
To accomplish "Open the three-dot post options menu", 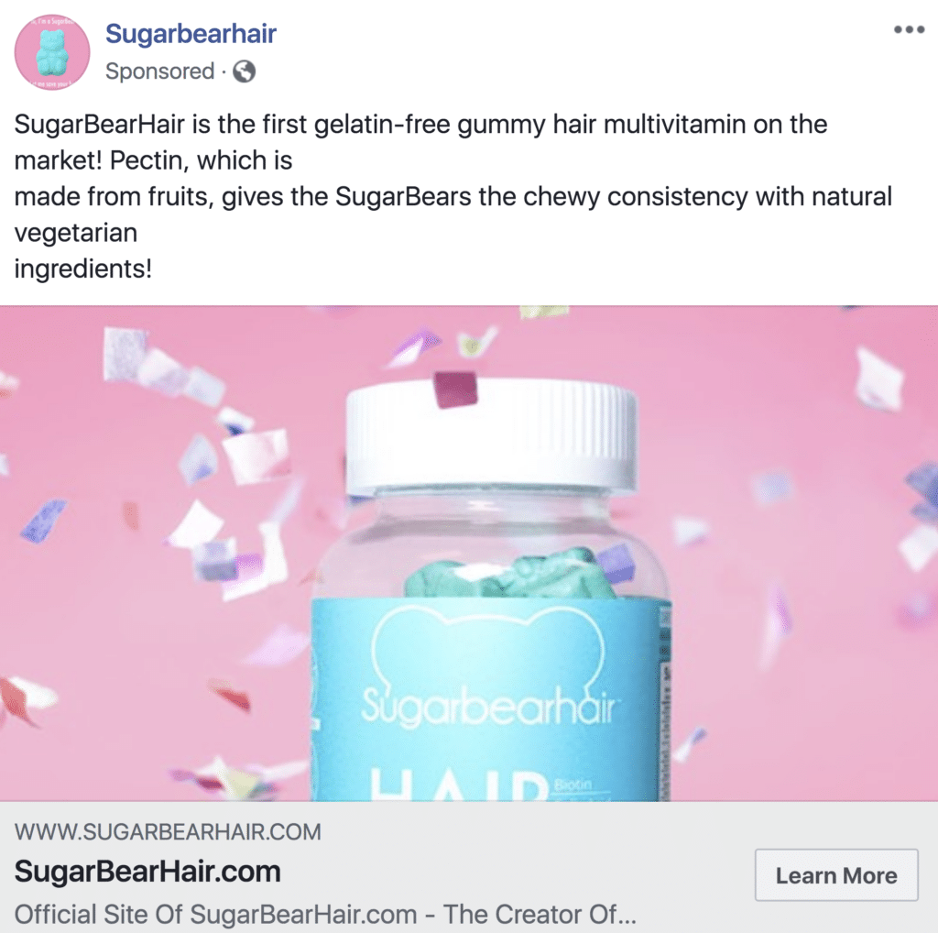I will click(x=909, y=29).
